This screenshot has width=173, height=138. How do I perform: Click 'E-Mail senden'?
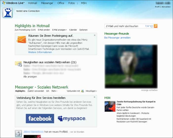(44, 30)
